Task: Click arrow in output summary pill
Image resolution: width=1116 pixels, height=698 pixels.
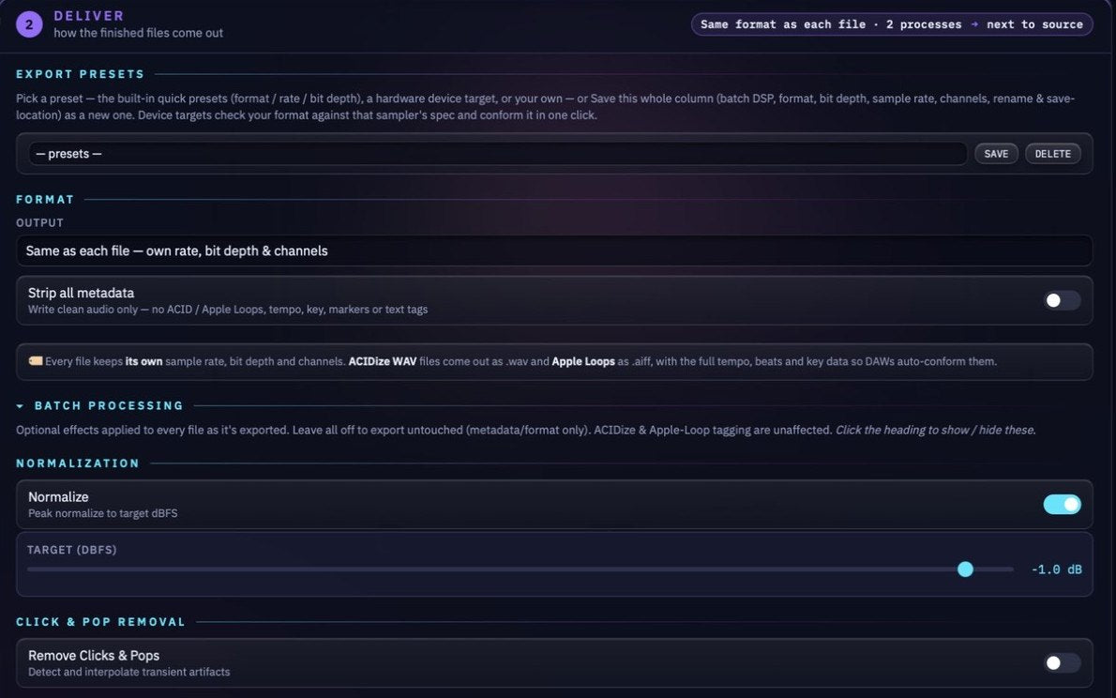Action: pos(974,24)
